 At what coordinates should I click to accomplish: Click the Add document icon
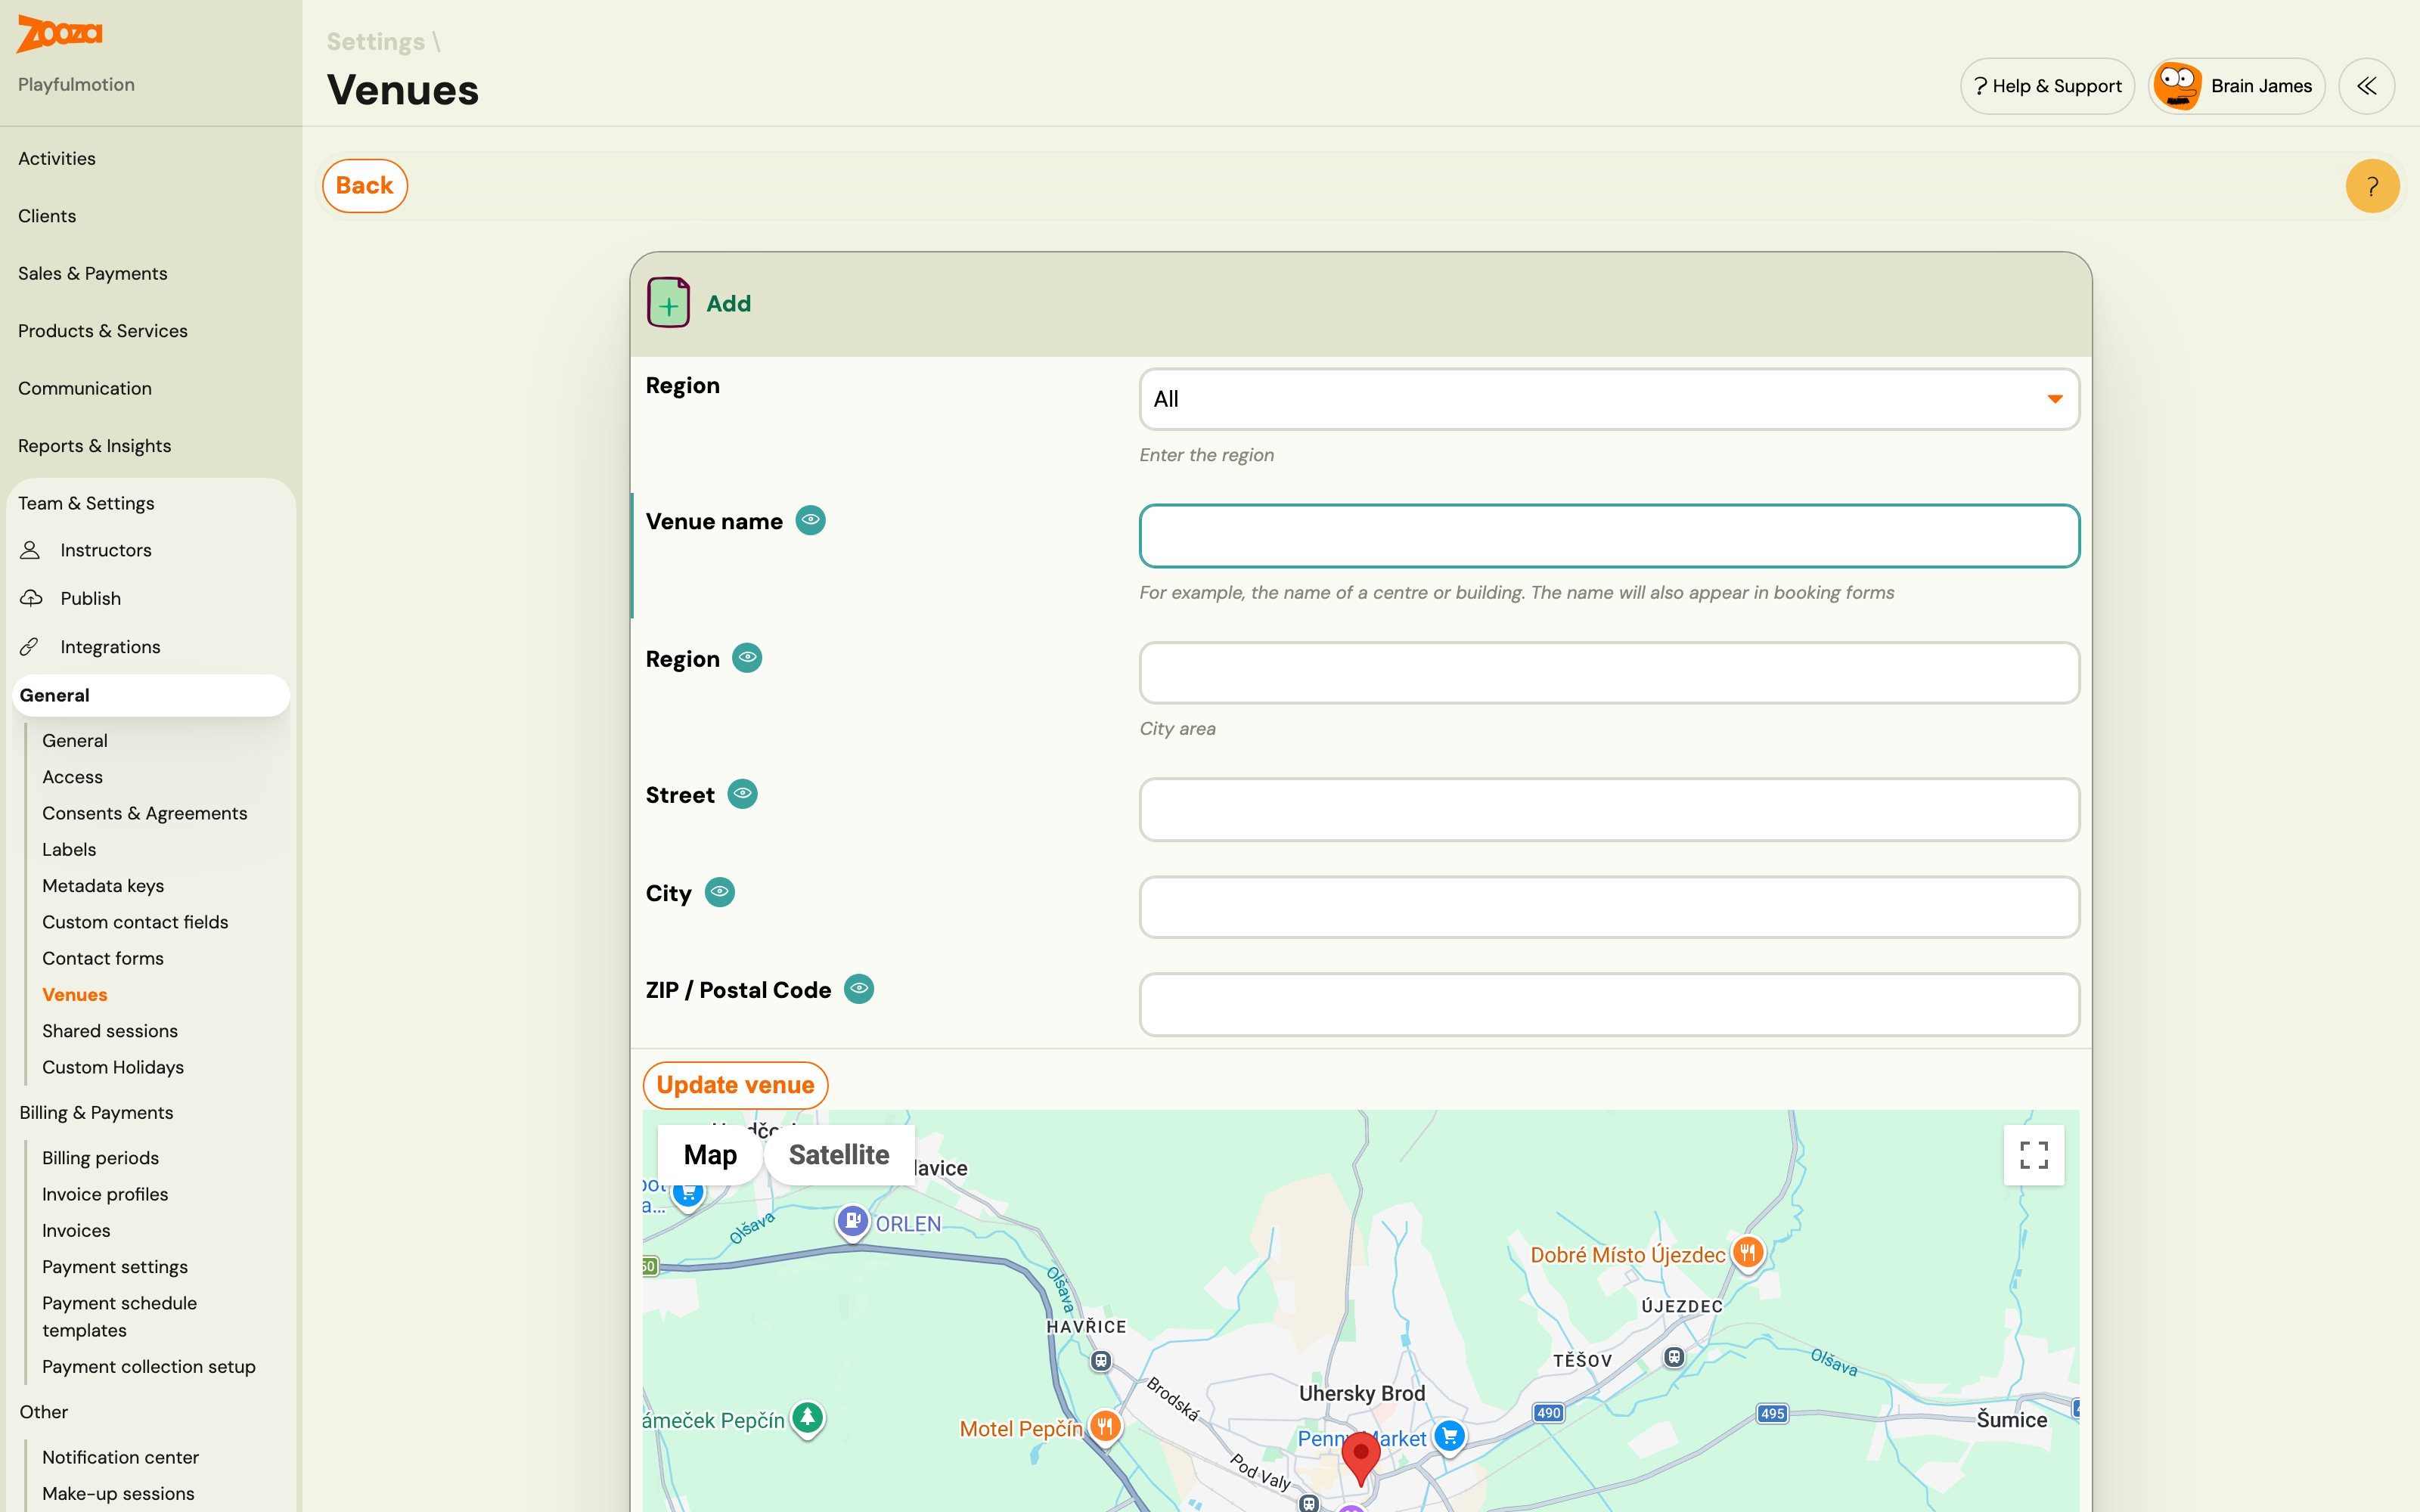tap(668, 303)
